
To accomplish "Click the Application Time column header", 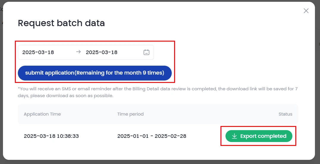I will (x=42, y=114).
